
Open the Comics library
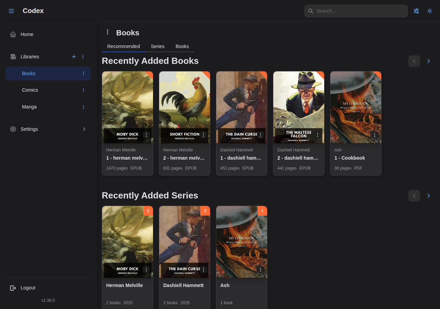[x=48, y=90]
